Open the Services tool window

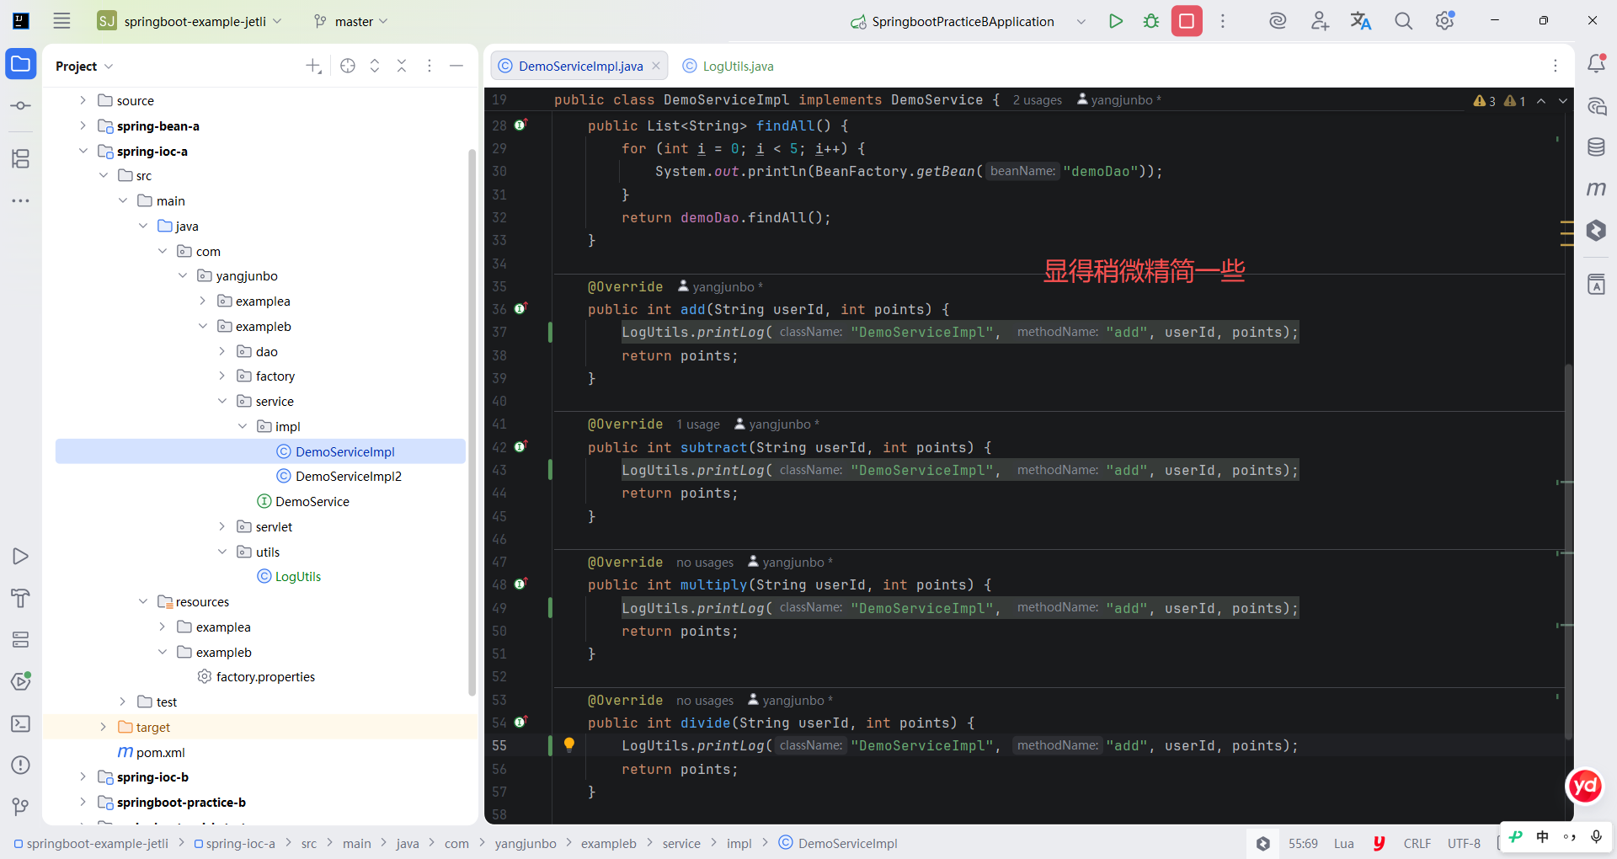click(21, 639)
